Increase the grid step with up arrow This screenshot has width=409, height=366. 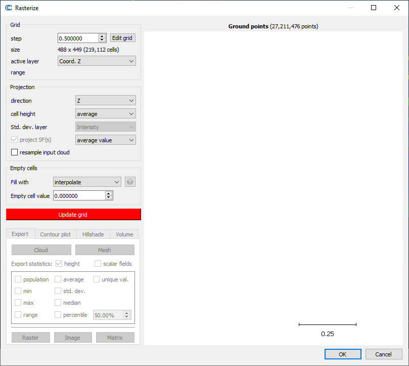[x=102, y=36]
